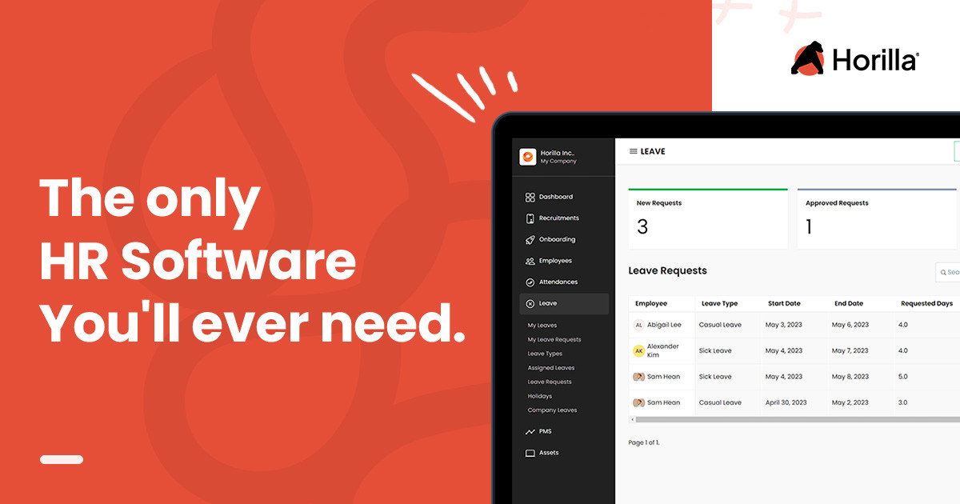Open My Leaves submenu item

click(542, 326)
